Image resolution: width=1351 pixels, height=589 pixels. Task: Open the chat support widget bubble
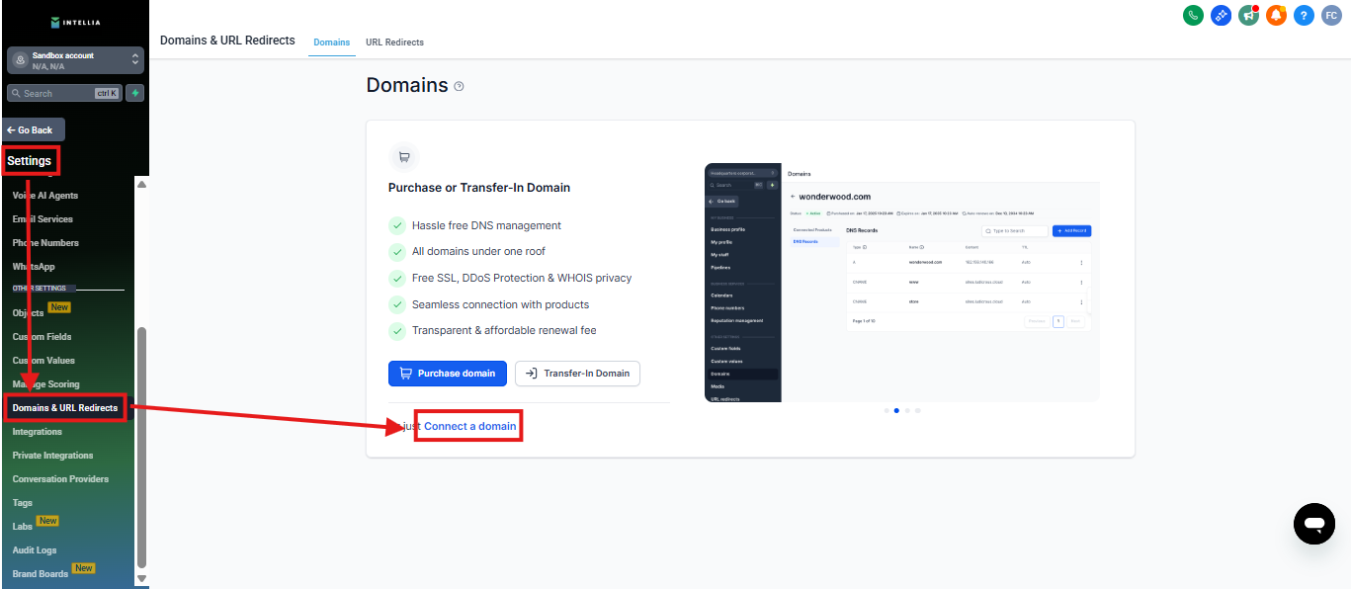tap(1313, 524)
